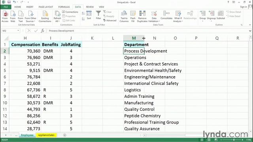
Task: Open Text to Columns wizard
Action: pos(124,17)
